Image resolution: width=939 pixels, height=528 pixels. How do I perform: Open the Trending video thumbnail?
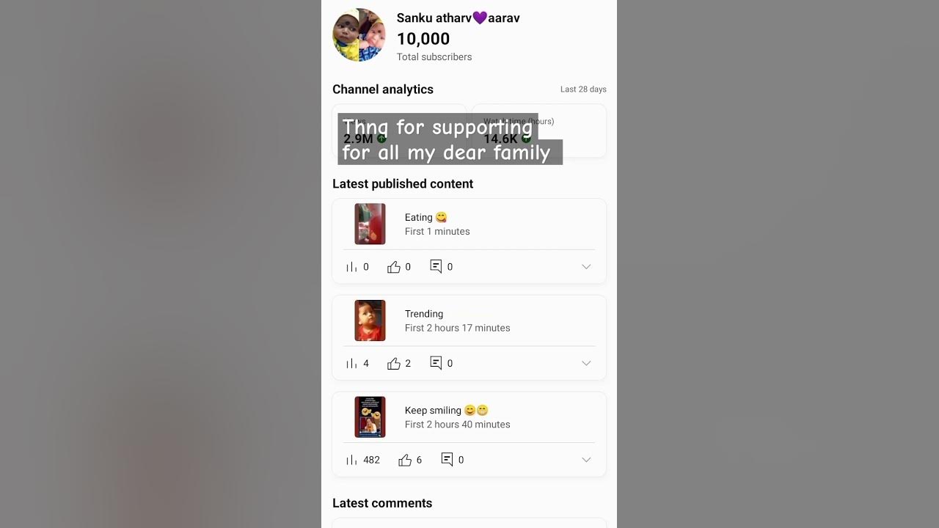tap(370, 320)
